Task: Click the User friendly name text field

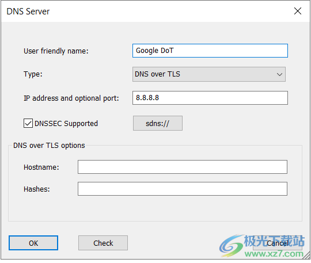Action: [210, 51]
